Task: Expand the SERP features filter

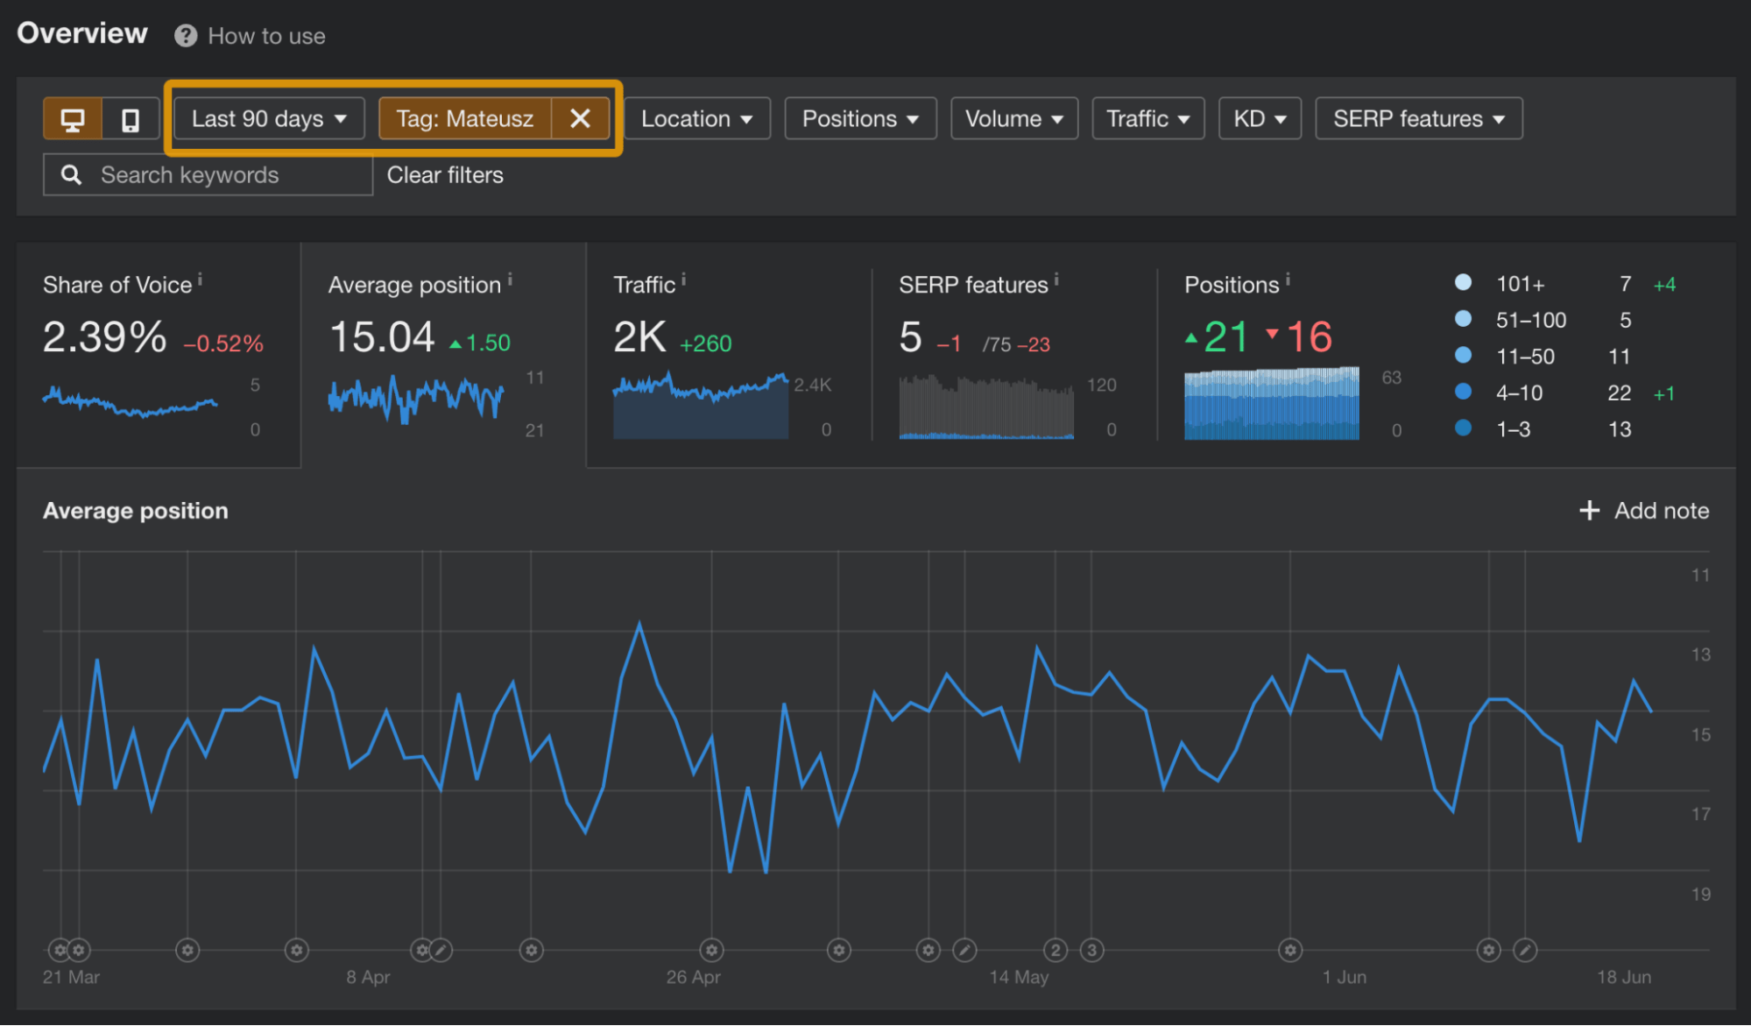Action: pos(1417,117)
